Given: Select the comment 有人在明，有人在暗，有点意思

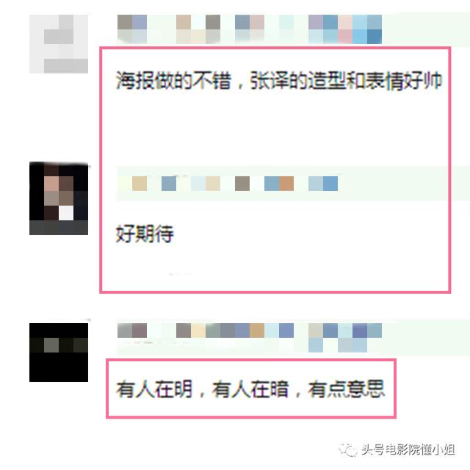Looking at the screenshot, I should click(x=250, y=389).
